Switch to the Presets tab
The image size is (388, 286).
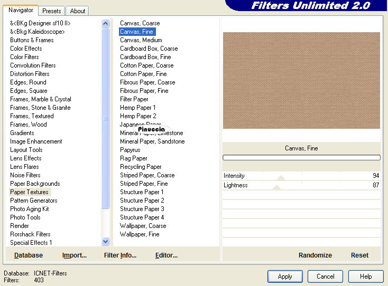51,11
